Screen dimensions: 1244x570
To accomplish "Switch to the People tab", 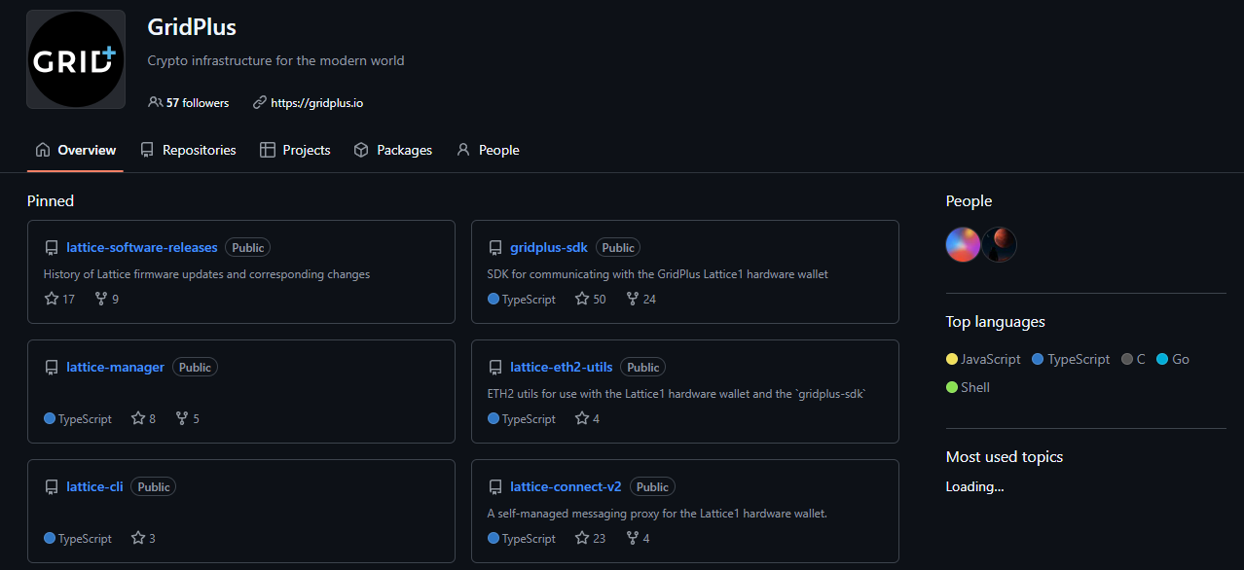I will [x=488, y=150].
